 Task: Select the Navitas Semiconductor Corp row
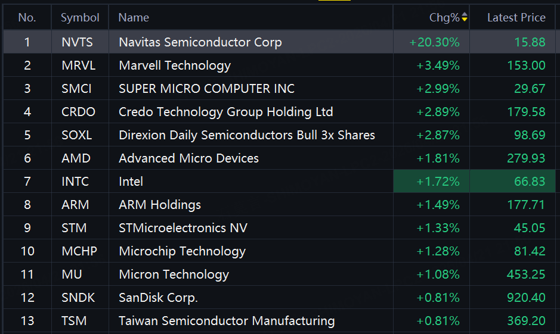pos(200,42)
